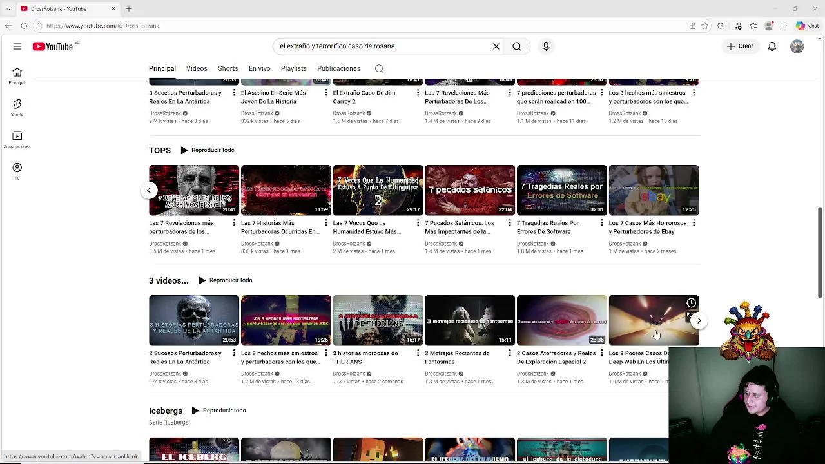Viewport: 825px width, 464px height.
Task: Open the YouTube hamburger guide menu
Action: click(17, 46)
